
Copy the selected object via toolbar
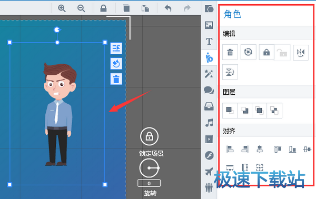126,8
